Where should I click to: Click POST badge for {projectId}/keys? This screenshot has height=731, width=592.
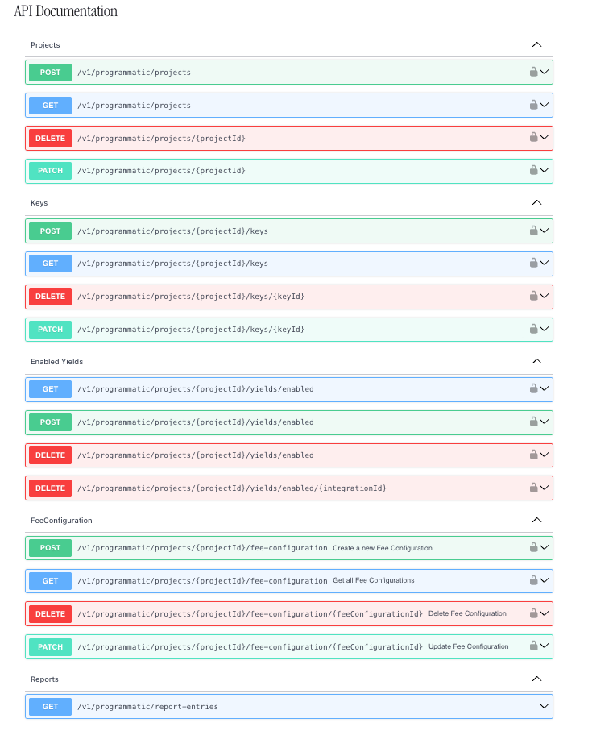point(50,231)
